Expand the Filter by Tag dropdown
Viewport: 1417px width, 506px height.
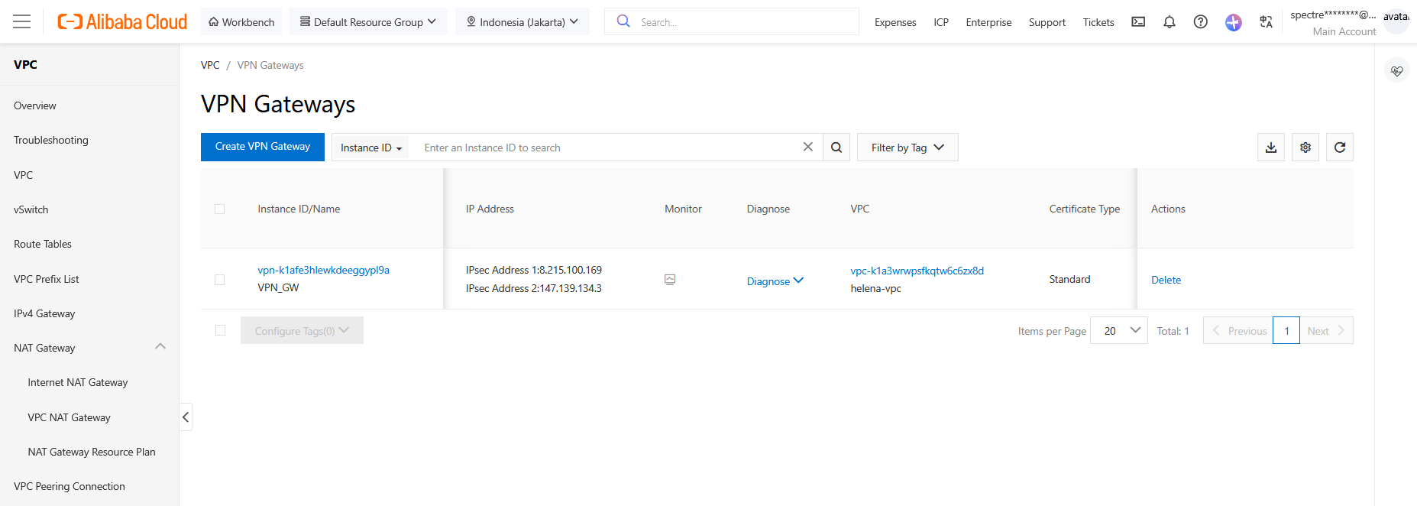click(907, 148)
